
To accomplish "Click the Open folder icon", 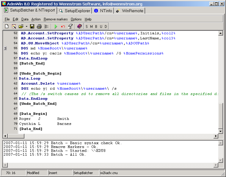I will (21, 26).
